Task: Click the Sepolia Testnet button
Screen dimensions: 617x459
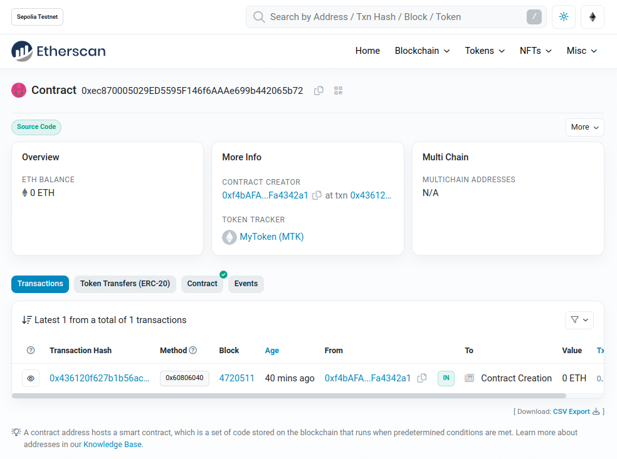Action: (x=38, y=17)
